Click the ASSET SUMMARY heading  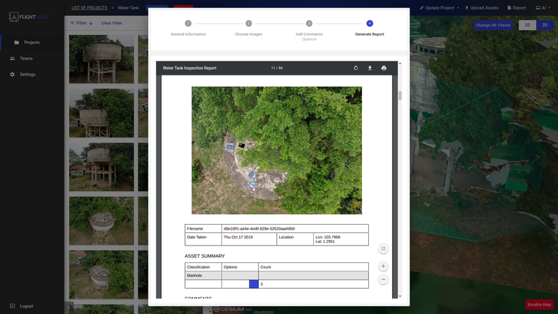[x=204, y=256]
